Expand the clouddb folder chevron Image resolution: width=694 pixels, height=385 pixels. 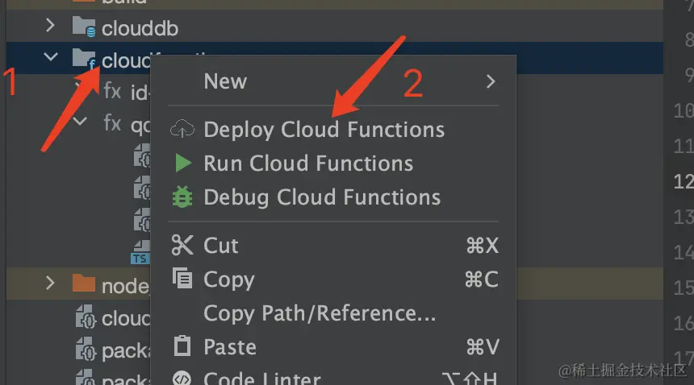(x=51, y=26)
